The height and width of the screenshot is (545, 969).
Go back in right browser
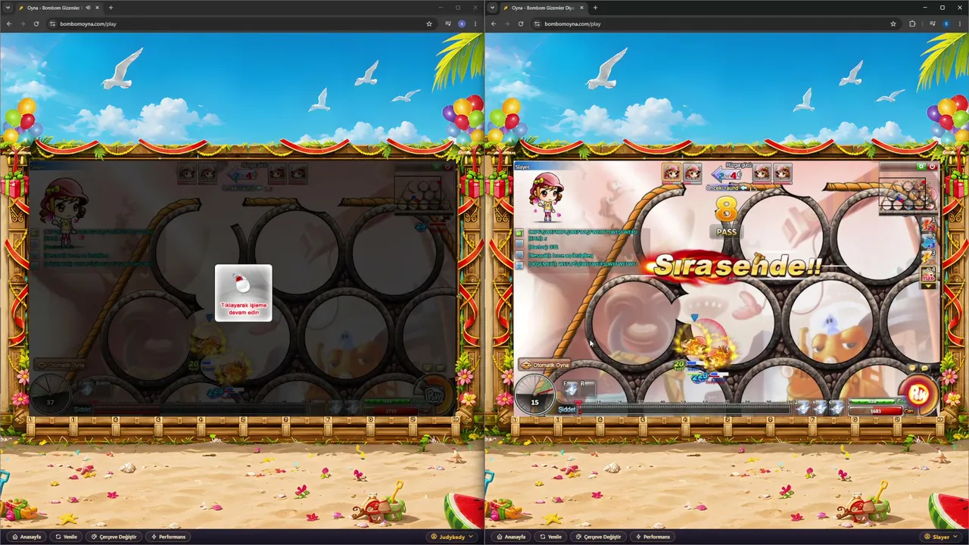[x=493, y=23]
